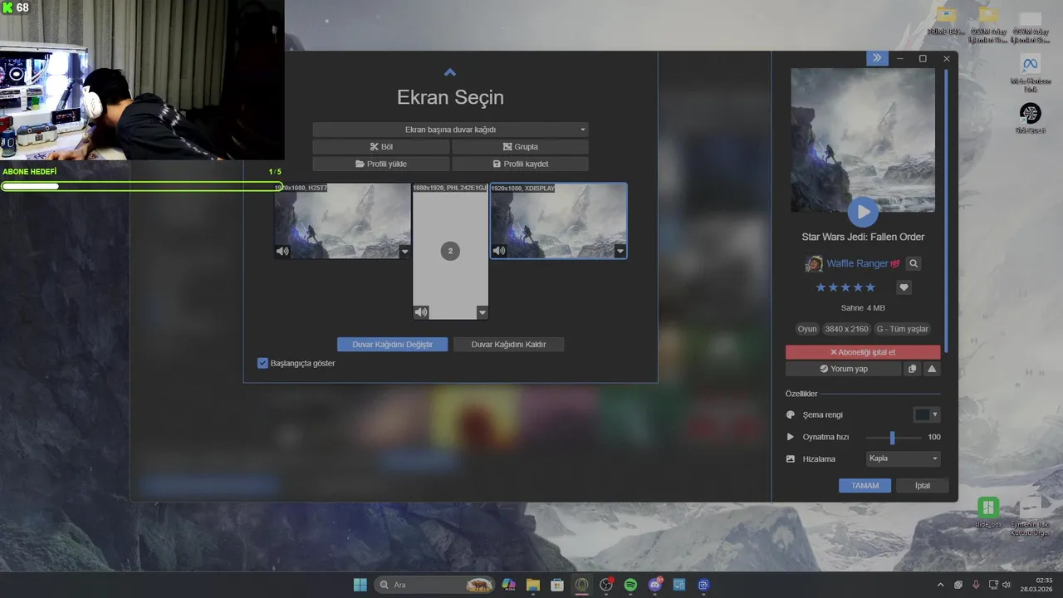This screenshot has width=1063, height=598.
Task: Mute audio on the H25T7 display
Action: pos(282,251)
